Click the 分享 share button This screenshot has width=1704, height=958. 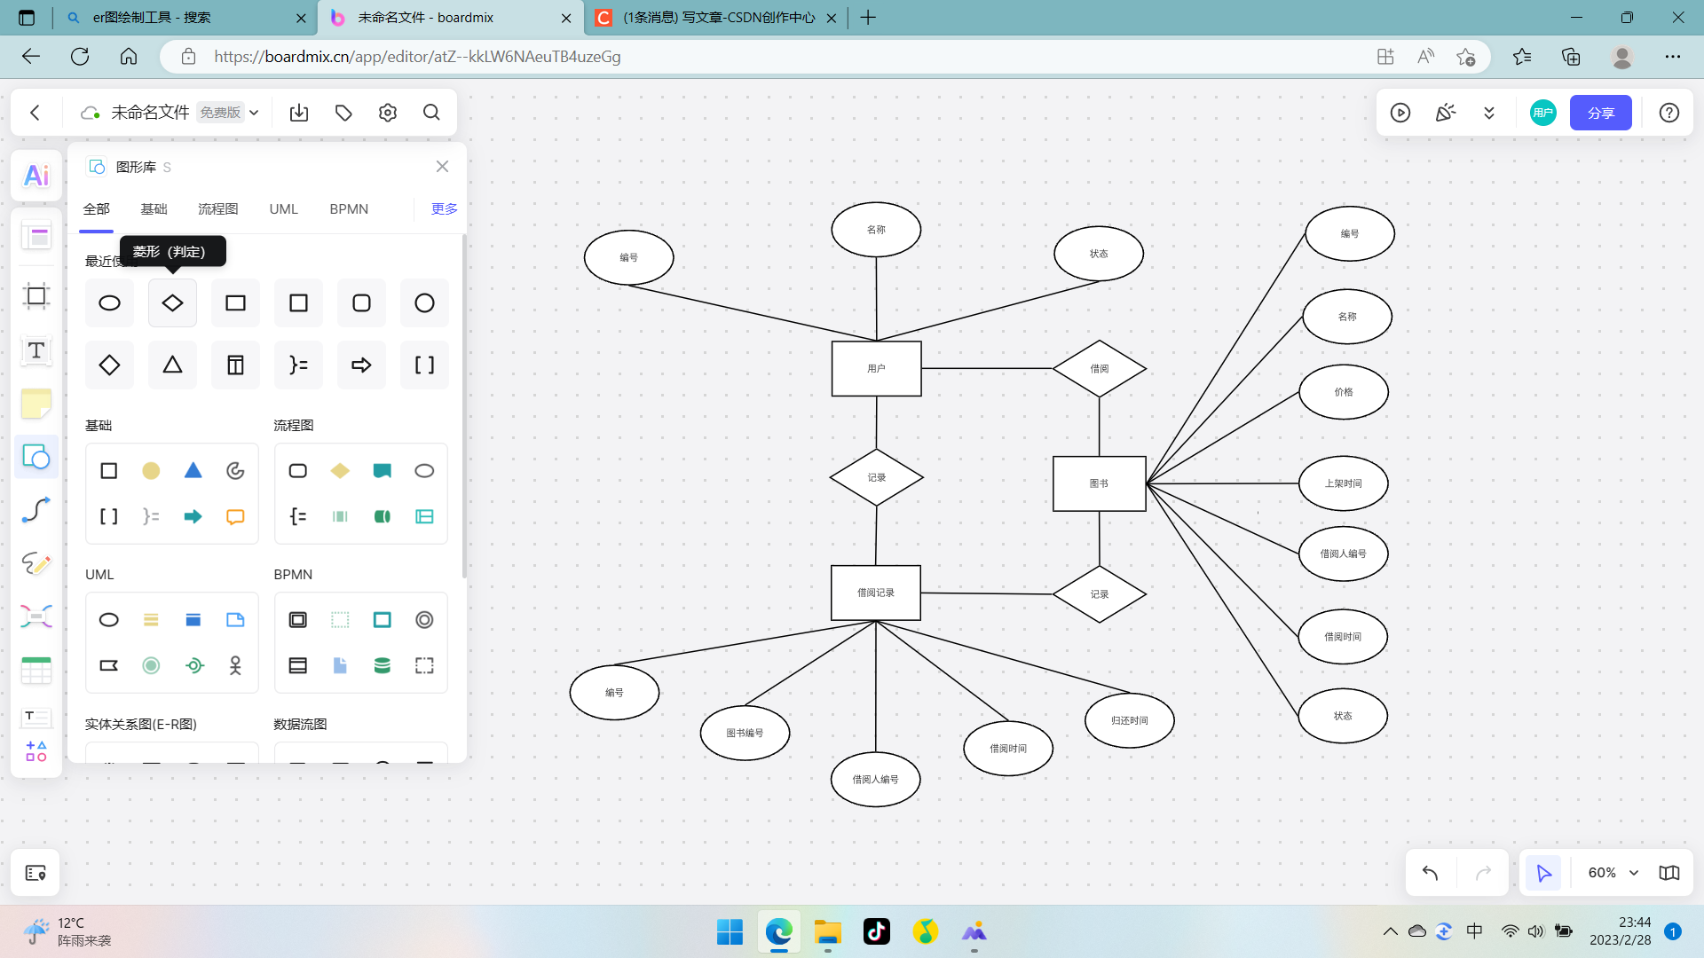click(x=1600, y=113)
